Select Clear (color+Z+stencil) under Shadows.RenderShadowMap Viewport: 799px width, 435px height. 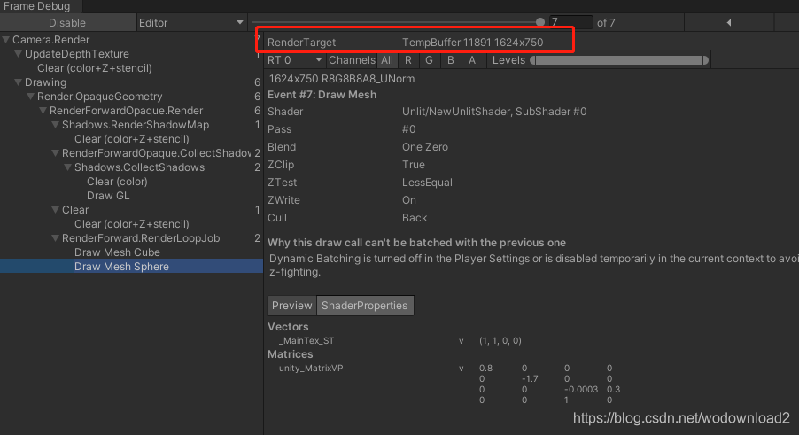point(131,139)
